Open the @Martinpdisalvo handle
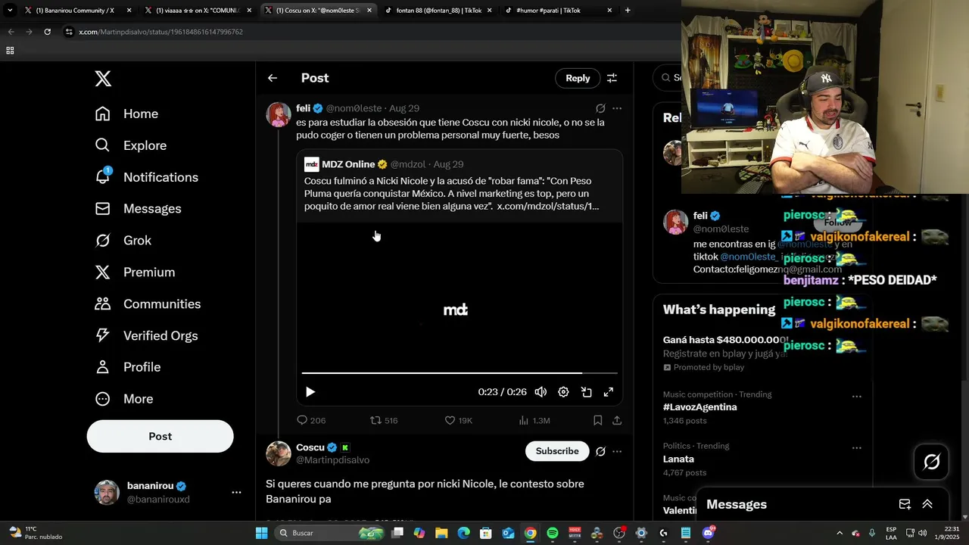 [332, 460]
